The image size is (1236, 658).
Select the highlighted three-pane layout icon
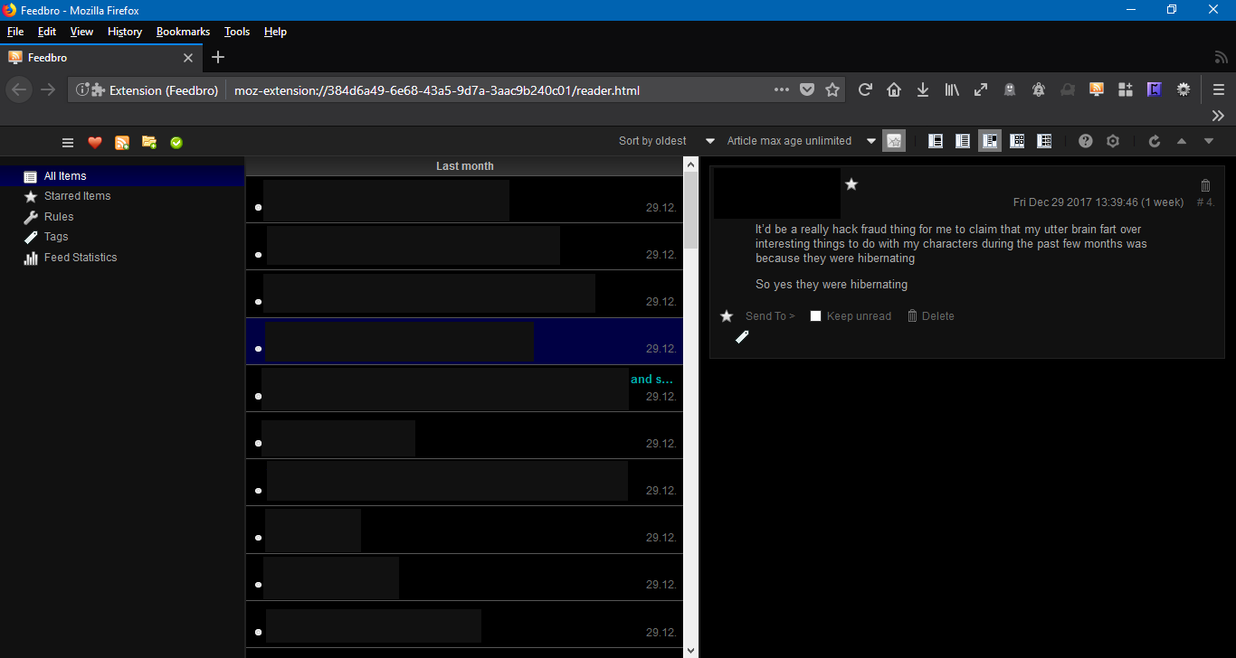pyautogui.click(x=990, y=141)
